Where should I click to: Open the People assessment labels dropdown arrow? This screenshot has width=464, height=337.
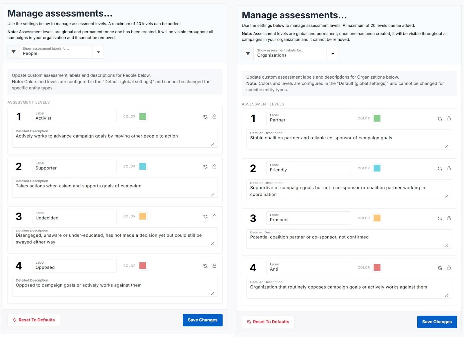click(x=98, y=52)
